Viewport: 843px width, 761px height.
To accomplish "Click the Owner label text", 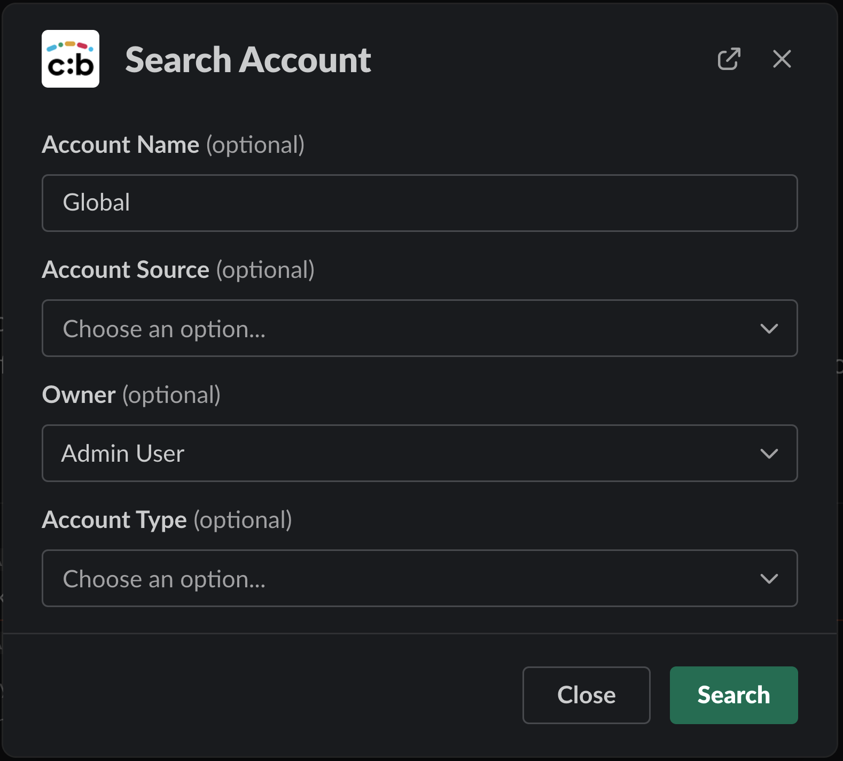I will (x=79, y=395).
